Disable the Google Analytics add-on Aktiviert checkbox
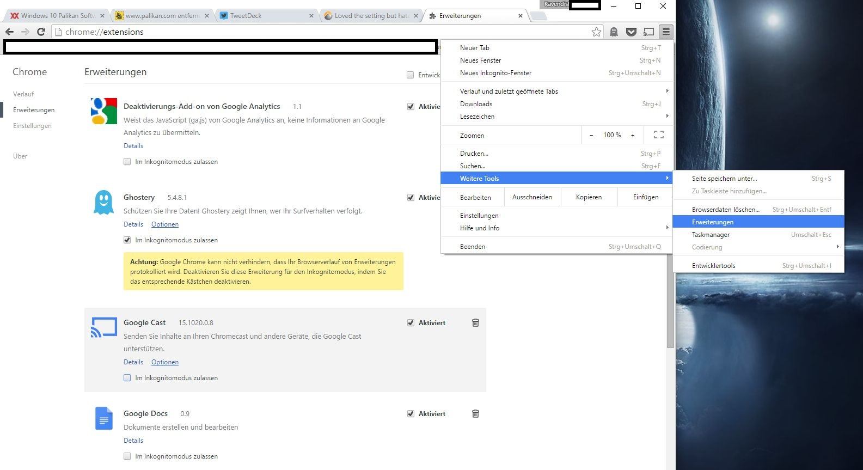Viewport: 863px width, 470px height. tap(411, 107)
